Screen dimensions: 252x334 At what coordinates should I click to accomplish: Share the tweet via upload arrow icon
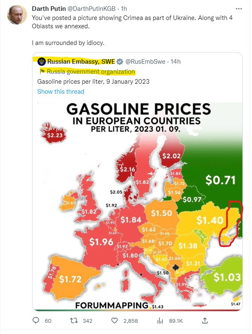[205, 320]
